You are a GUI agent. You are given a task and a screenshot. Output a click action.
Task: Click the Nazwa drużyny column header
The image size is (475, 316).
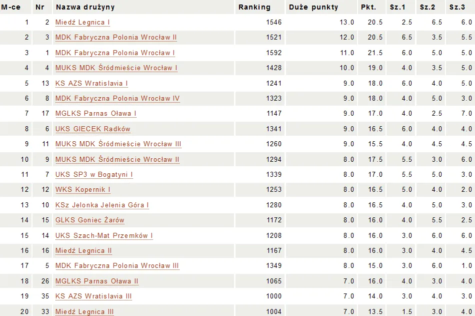tap(85, 7)
